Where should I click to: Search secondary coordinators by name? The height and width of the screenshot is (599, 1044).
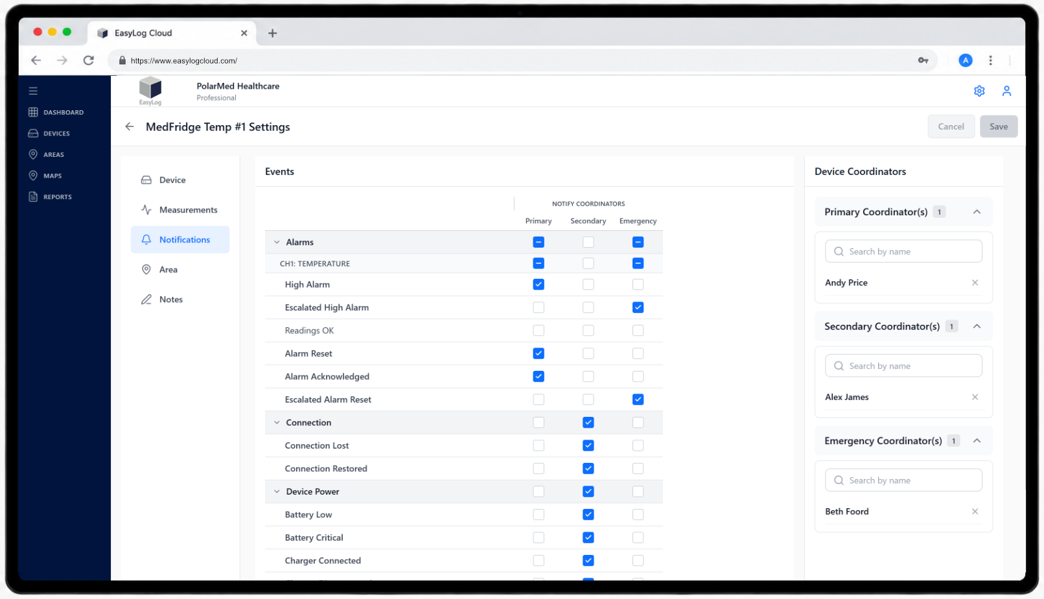coord(903,366)
